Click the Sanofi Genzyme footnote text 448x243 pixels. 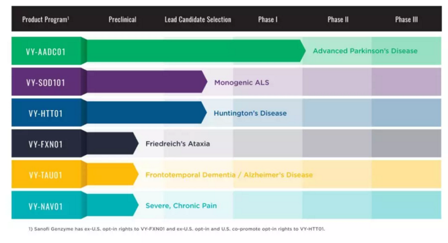coord(176,229)
